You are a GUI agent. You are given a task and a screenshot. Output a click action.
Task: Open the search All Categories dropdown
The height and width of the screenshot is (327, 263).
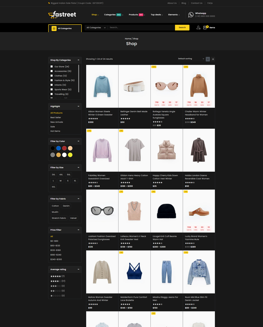pyautogui.click(x=96, y=28)
